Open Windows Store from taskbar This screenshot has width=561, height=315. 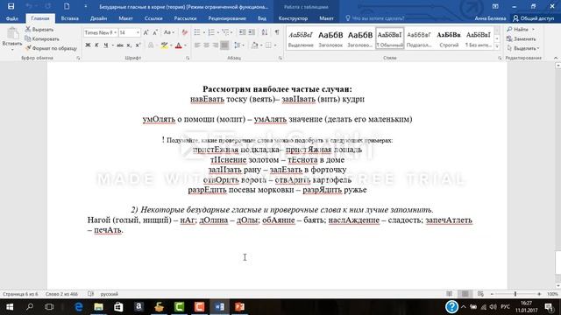coord(118,307)
